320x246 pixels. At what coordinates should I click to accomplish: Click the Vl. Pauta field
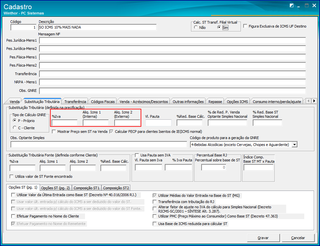coord(159,123)
